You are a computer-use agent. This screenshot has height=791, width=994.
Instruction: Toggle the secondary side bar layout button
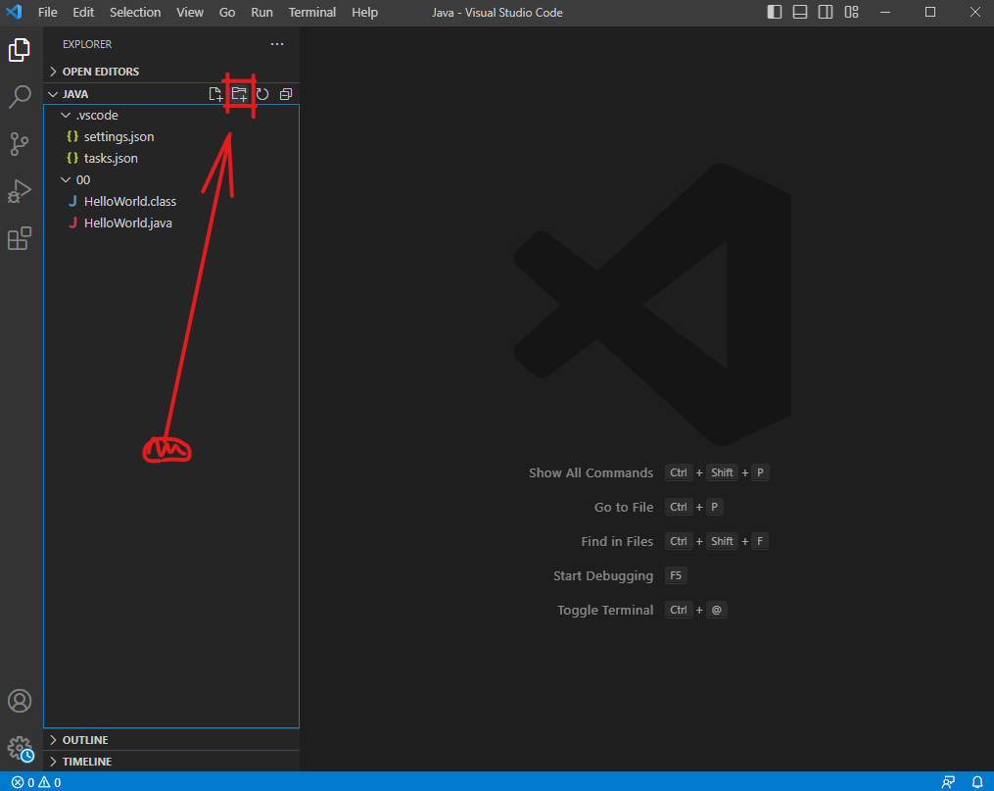pos(826,13)
